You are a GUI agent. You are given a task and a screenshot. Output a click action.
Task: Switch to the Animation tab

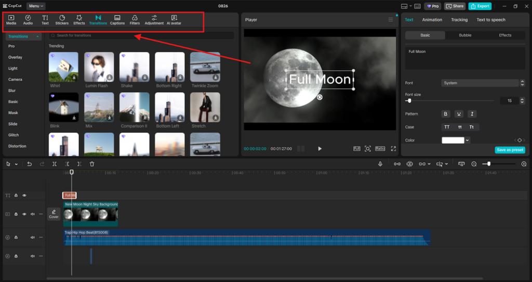click(x=432, y=20)
